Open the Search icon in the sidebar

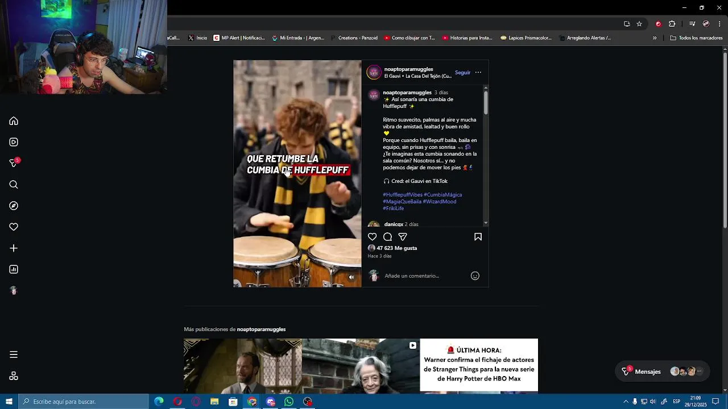(x=14, y=185)
